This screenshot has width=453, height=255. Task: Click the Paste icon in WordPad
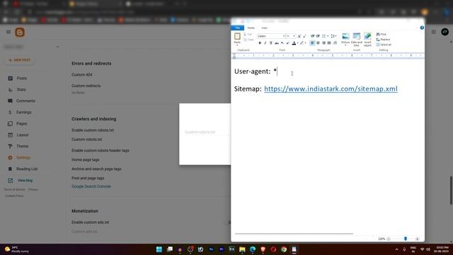237,36
